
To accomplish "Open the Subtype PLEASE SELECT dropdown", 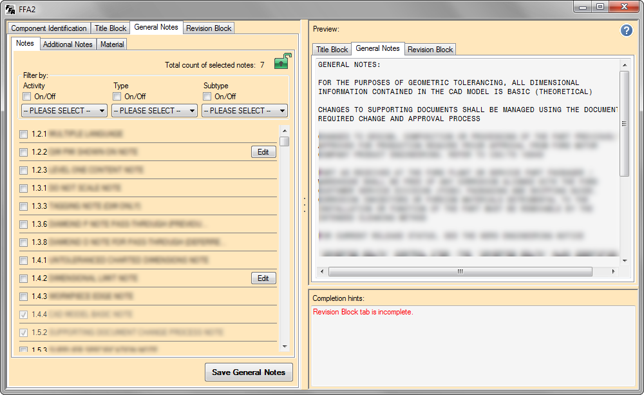I will pyautogui.click(x=245, y=111).
